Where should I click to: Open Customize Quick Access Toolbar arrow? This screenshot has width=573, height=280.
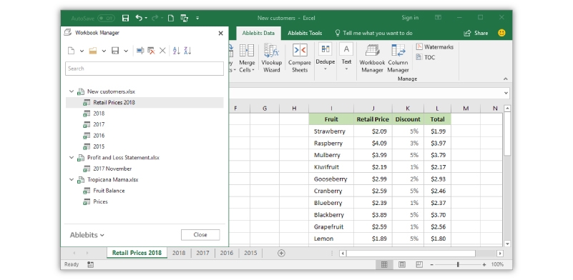197,18
